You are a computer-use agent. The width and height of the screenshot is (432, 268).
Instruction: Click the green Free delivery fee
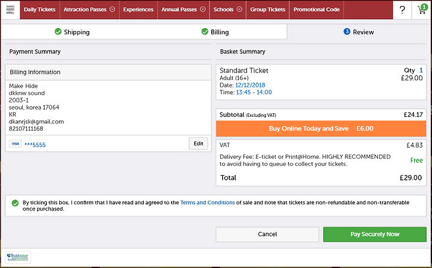point(416,160)
